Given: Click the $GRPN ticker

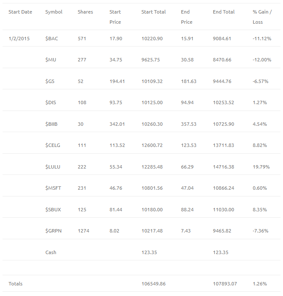Looking at the screenshot, I should [x=53, y=231].
